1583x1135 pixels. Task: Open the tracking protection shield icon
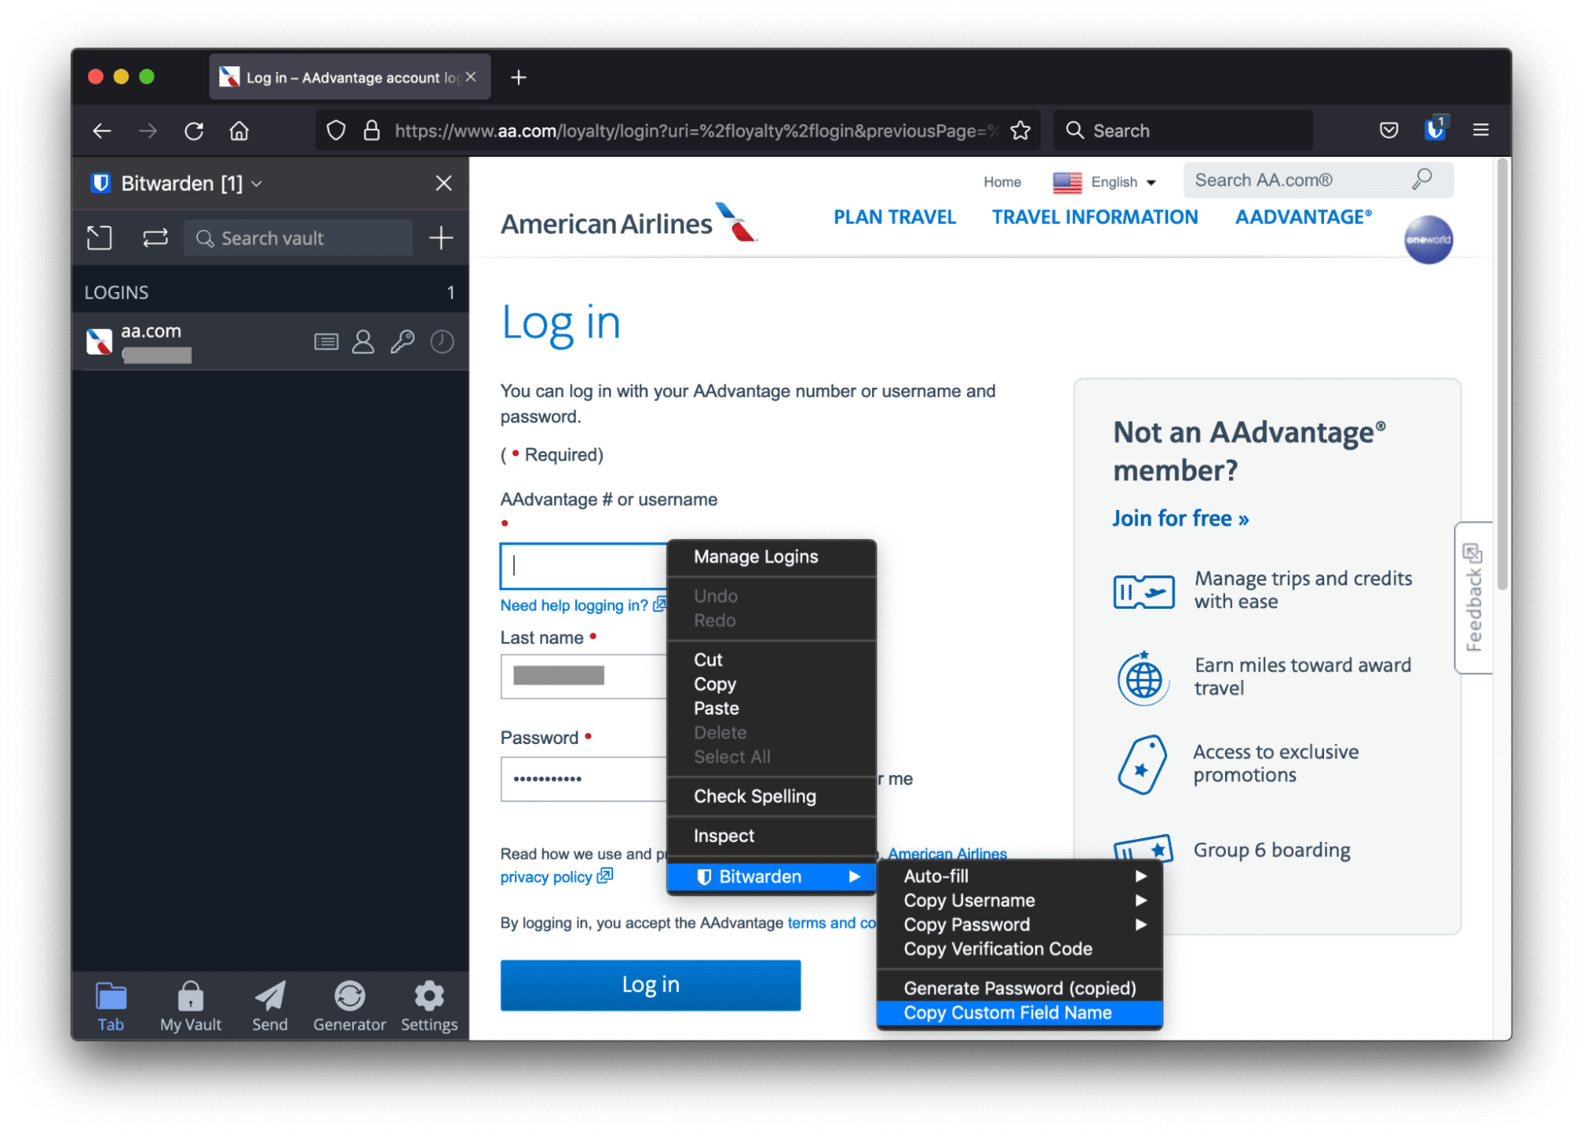pos(336,131)
